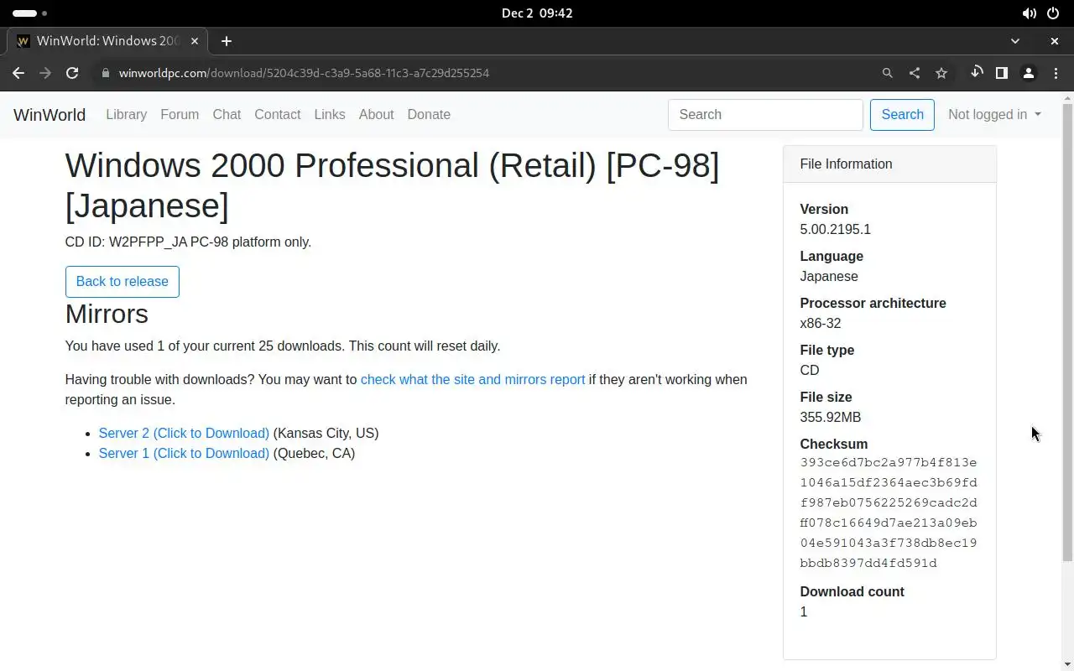
Task: Open the system volume icon
Action: [x=1029, y=13]
